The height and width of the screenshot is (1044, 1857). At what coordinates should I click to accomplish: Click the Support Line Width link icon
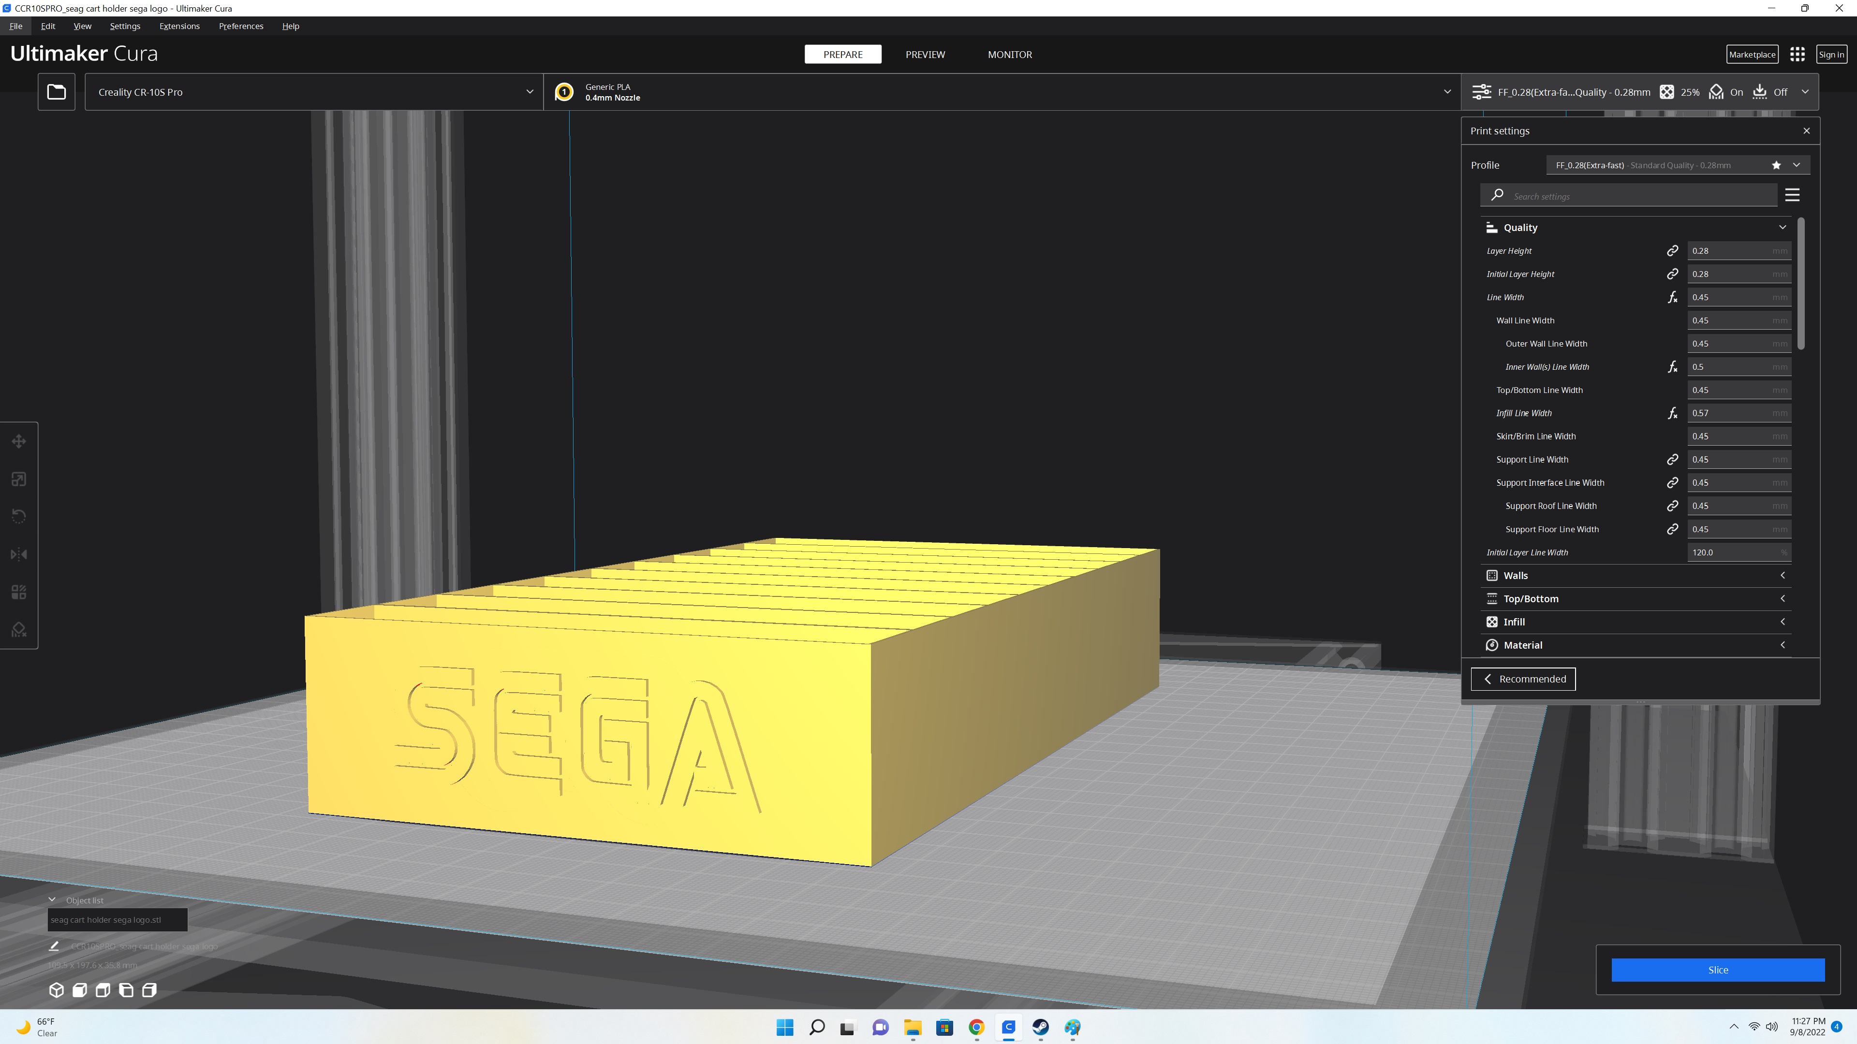coord(1672,460)
